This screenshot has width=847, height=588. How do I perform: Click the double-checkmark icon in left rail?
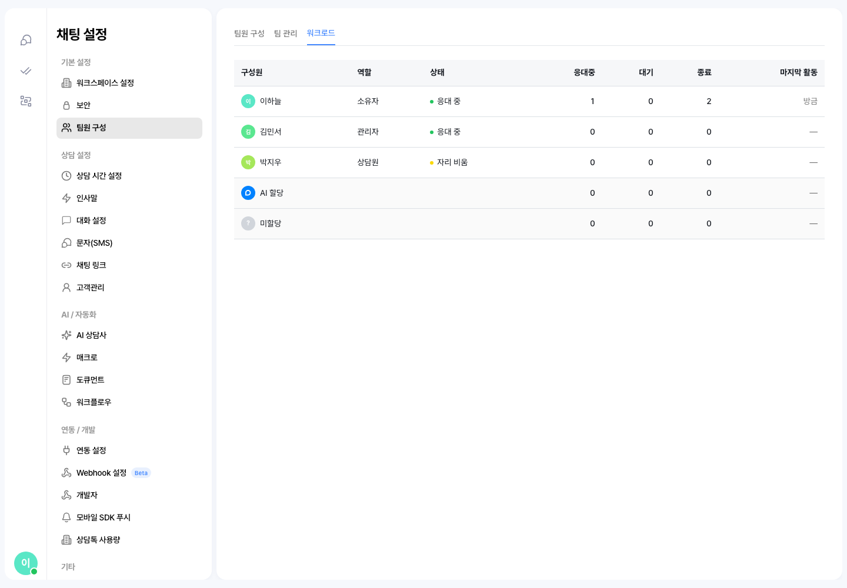26,71
